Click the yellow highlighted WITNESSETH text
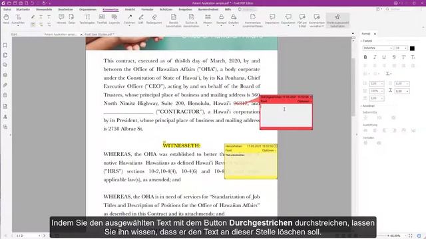The width and height of the screenshot is (426, 239). pos(182,145)
